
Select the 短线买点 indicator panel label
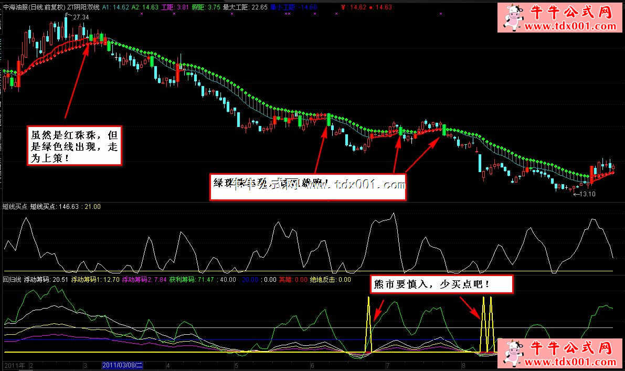15,207
